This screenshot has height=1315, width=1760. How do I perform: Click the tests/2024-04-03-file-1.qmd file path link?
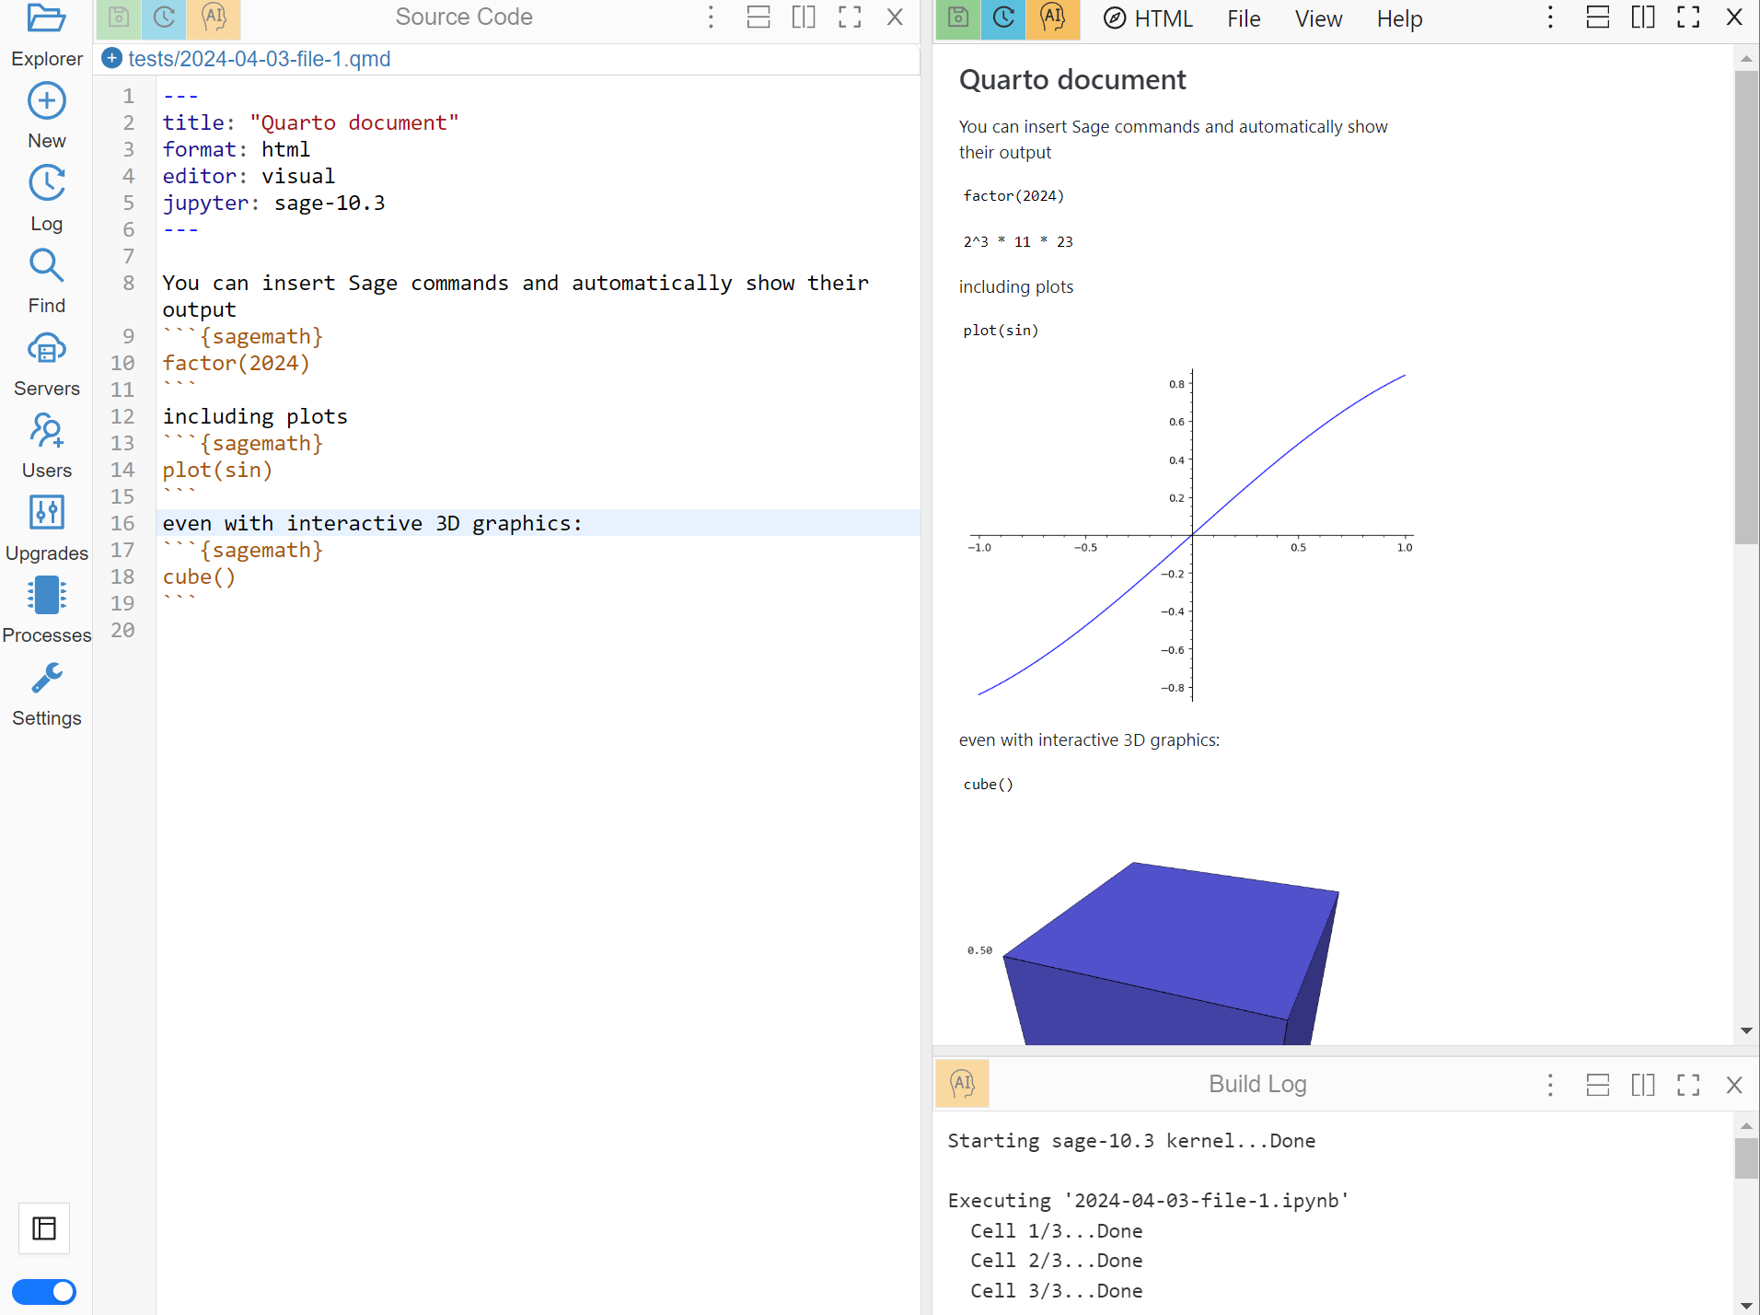coord(259,59)
